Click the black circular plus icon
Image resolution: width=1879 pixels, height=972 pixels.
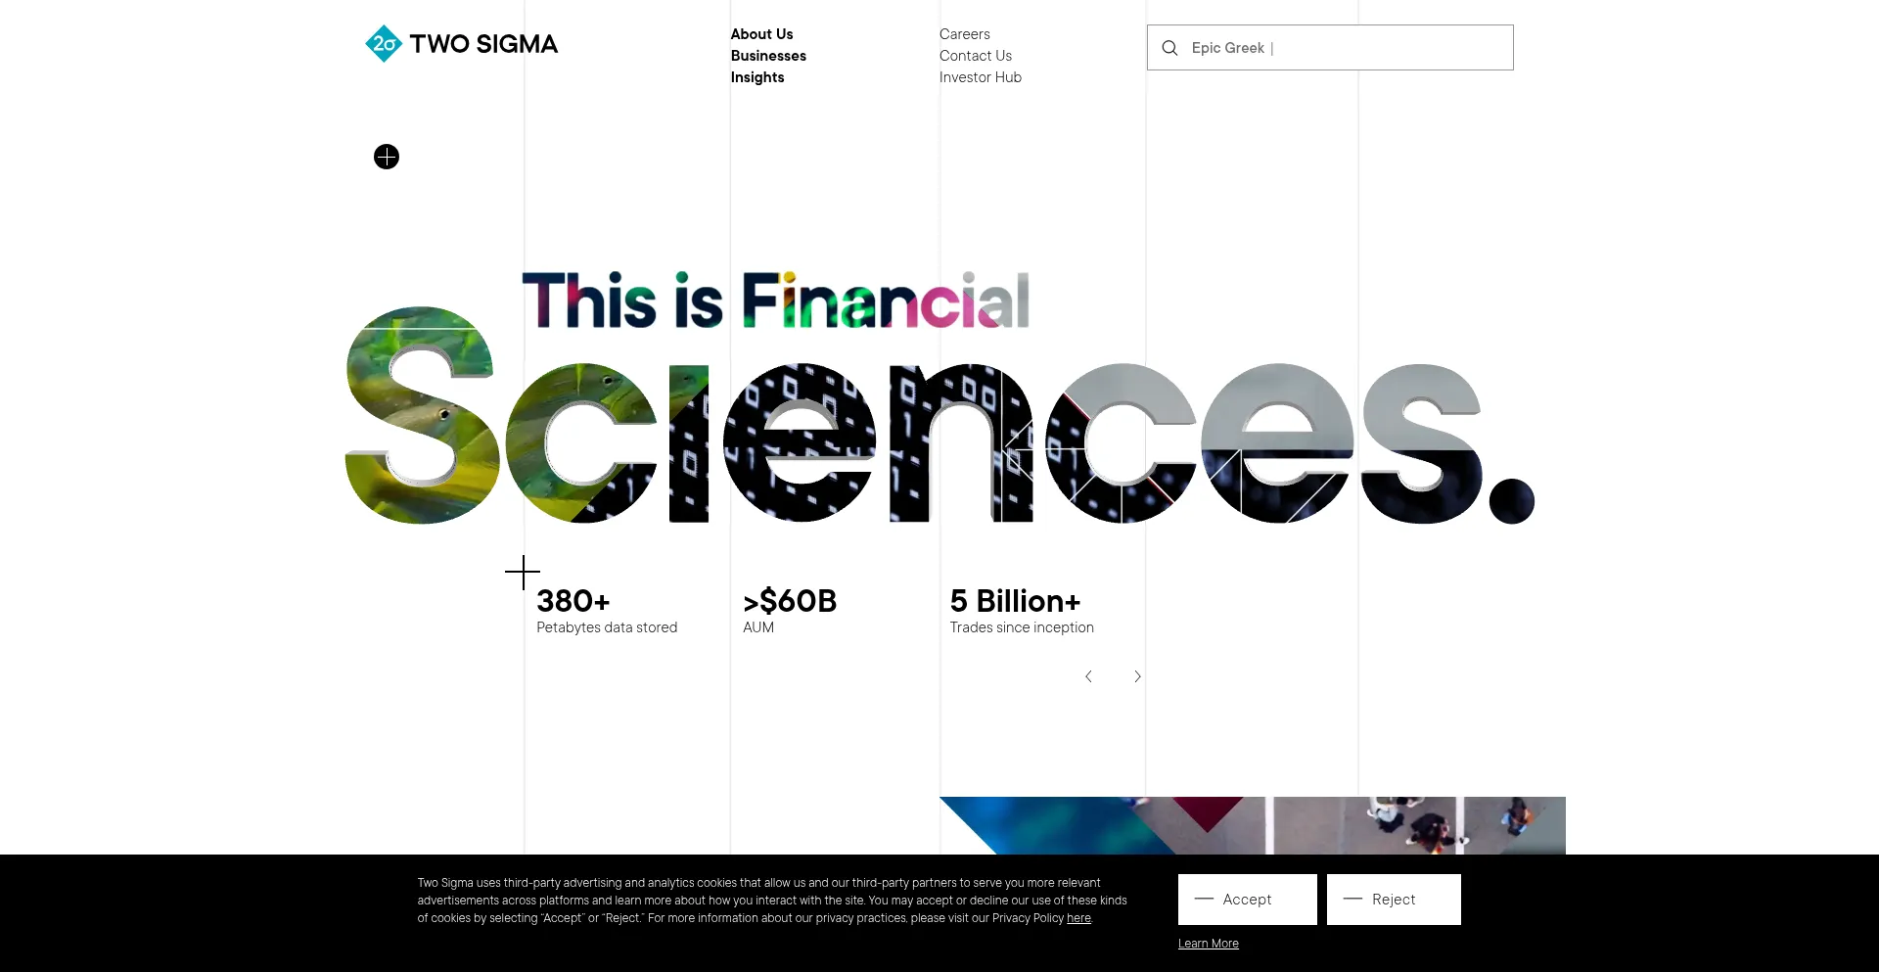pos(387,157)
